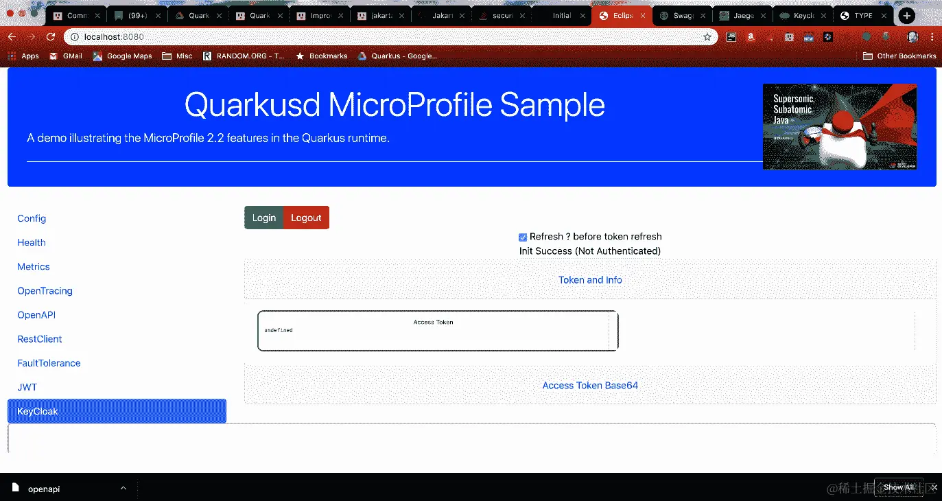Open the Google Maps bookmark
Viewport: 942px width, 501px height.
click(x=123, y=56)
